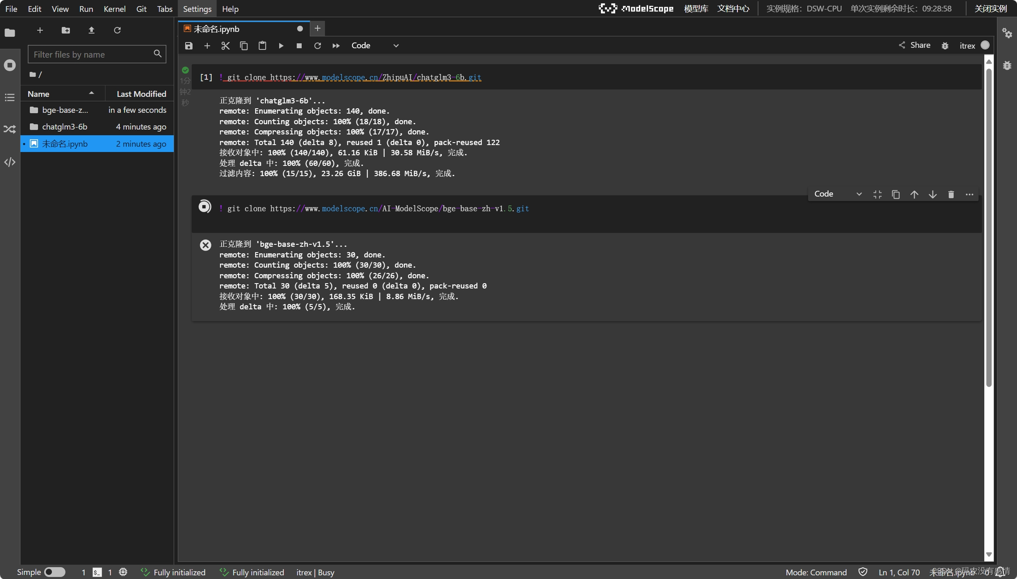
Task: Open the Edit menu
Action: coord(34,9)
